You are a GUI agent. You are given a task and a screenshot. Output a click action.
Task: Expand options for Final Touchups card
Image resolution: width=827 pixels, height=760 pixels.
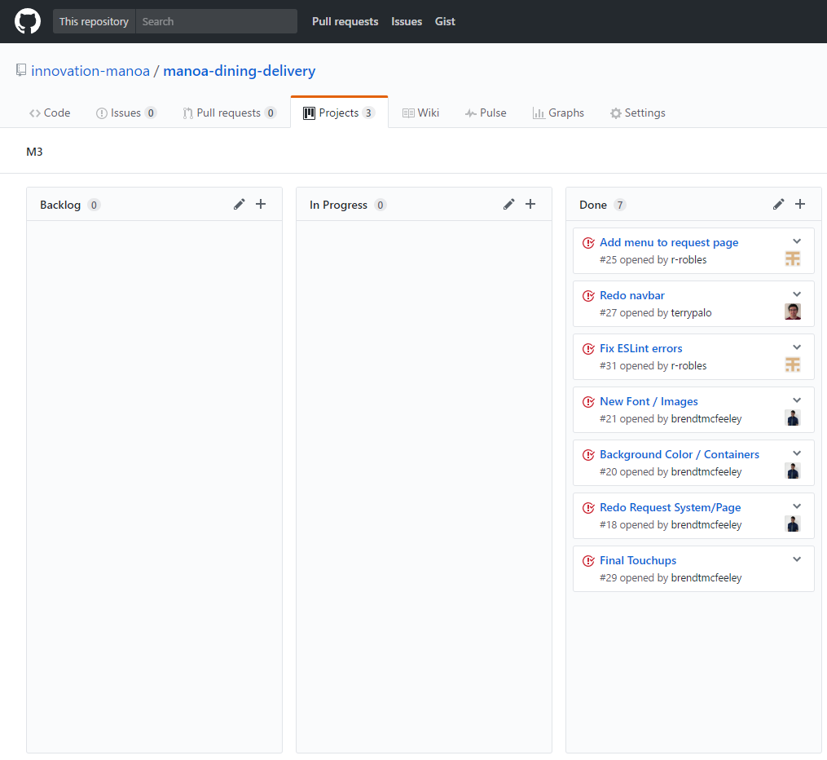pyautogui.click(x=797, y=559)
